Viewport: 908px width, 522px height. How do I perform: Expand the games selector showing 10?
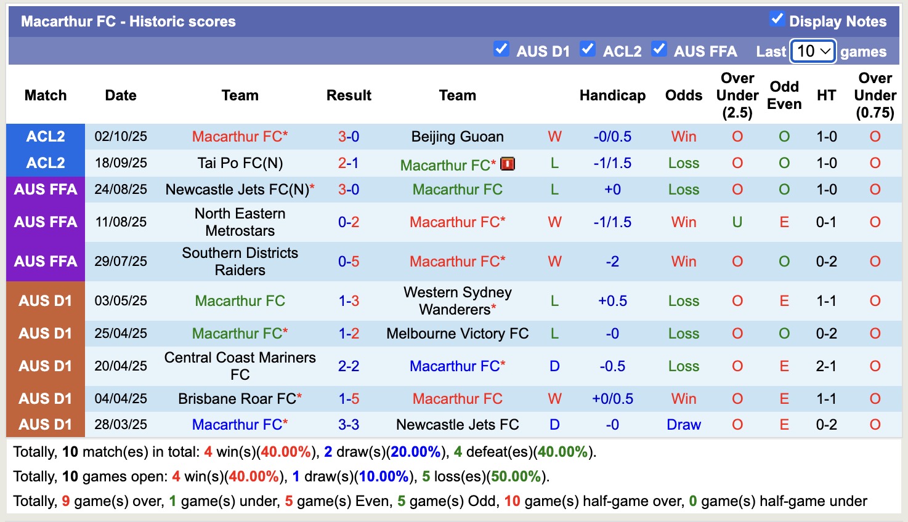point(812,52)
